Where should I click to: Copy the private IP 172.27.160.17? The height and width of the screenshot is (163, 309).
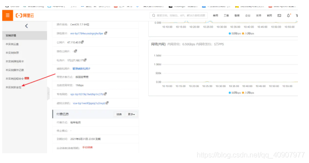tap(85, 60)
